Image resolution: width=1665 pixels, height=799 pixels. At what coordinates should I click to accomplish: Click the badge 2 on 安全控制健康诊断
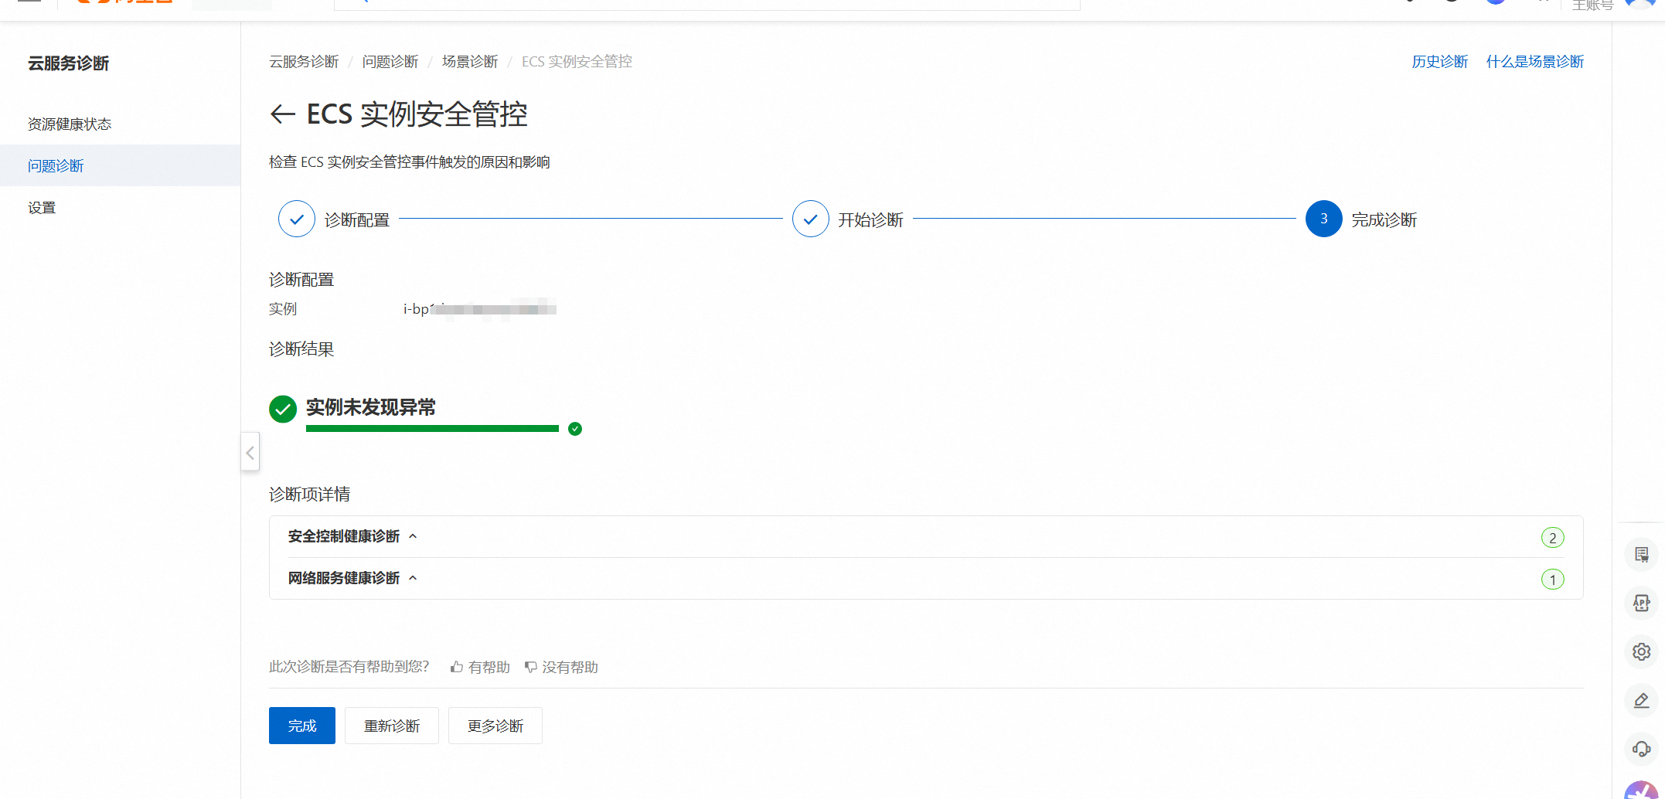click(1553, 537)
